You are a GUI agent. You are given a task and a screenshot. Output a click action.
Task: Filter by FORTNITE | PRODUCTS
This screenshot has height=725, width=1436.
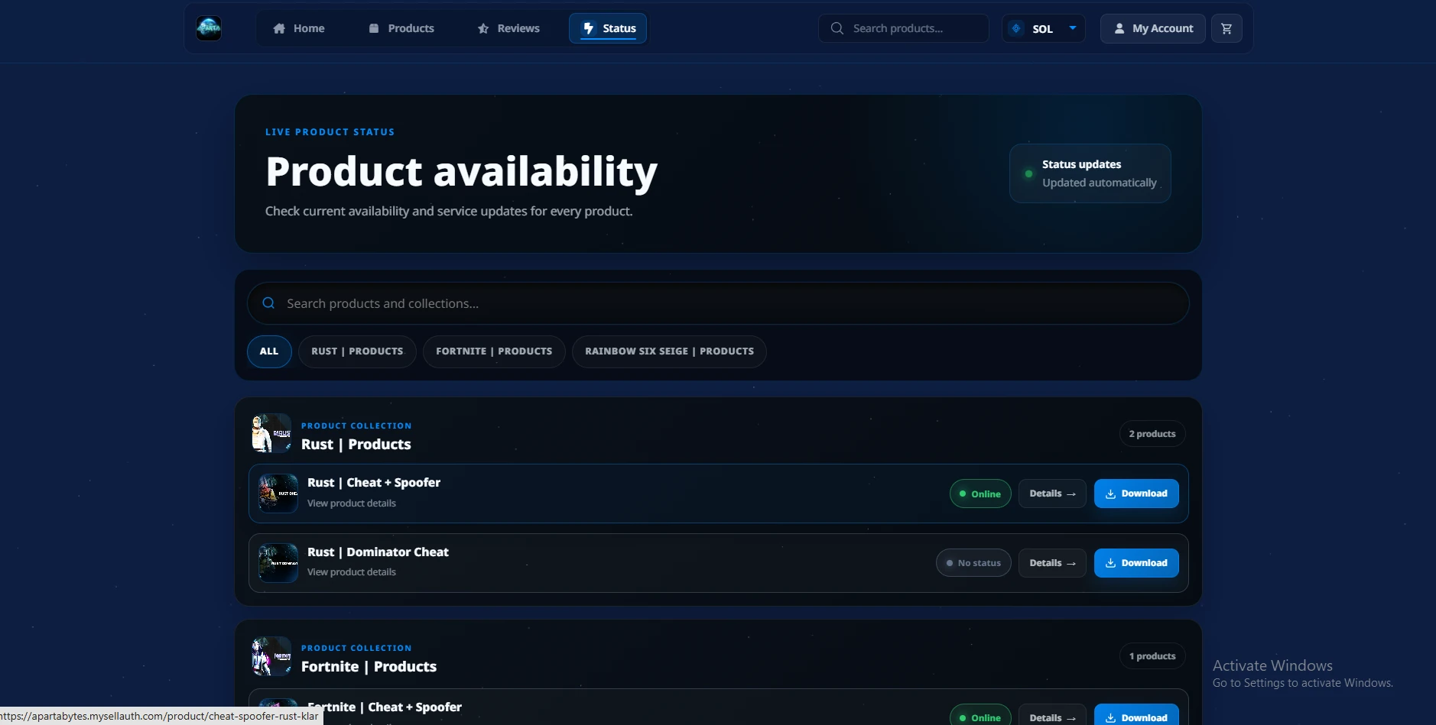[x=494, y=351]
